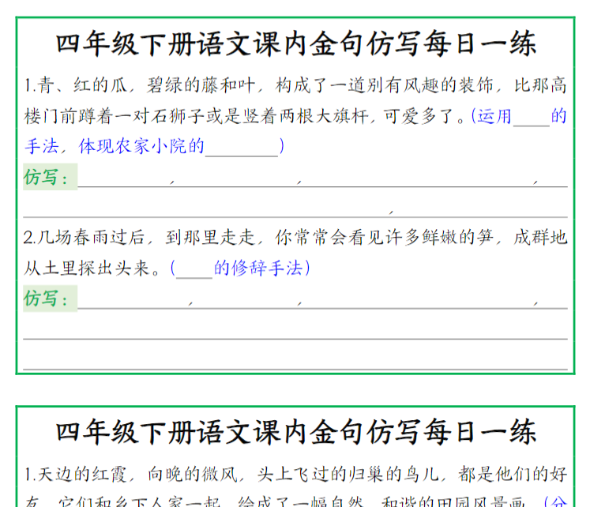Click the blank after 运用 in the first hint
Screen dimensions: 590x507
tap(532, 118)
